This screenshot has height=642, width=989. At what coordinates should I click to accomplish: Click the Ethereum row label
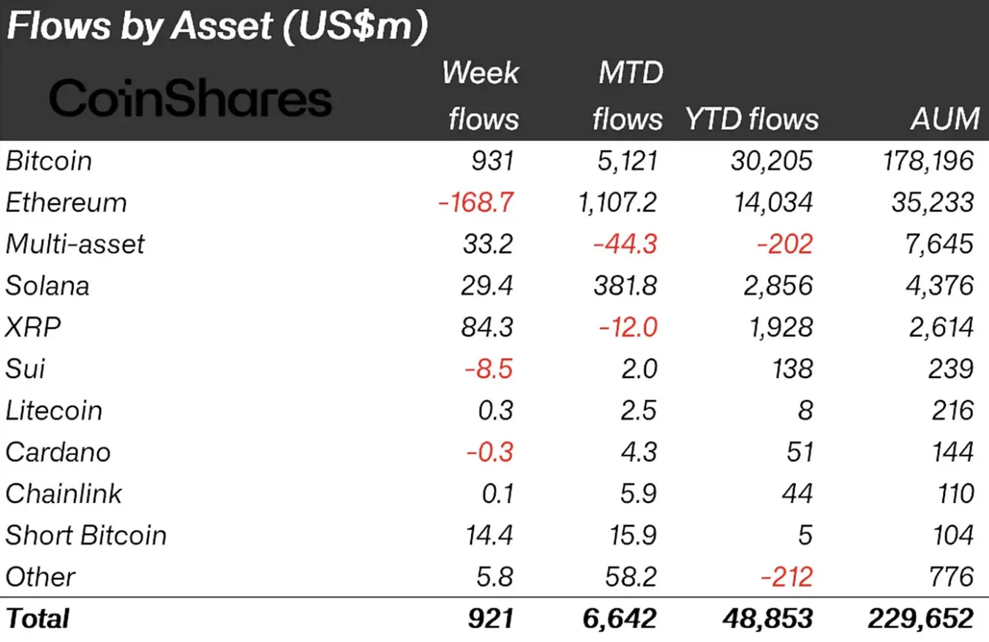(66, 203)
